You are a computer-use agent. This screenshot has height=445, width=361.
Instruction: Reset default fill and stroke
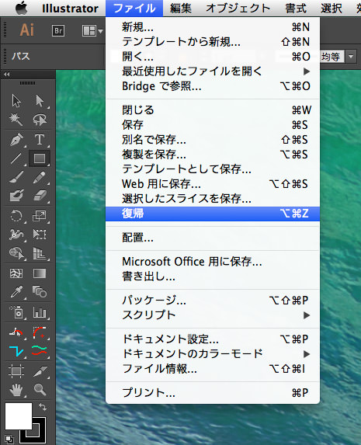pyautogui.click(x=9, y=439)
